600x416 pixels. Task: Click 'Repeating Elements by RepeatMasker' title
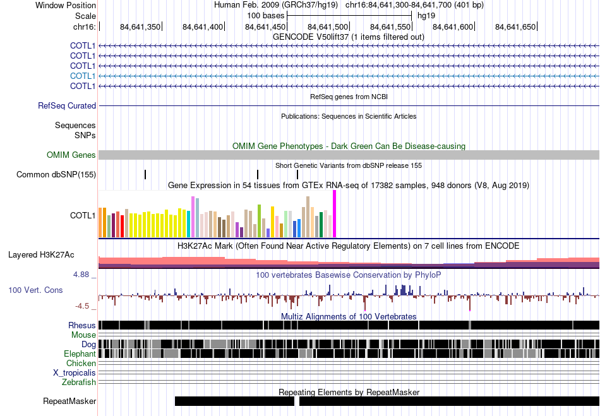349,392
